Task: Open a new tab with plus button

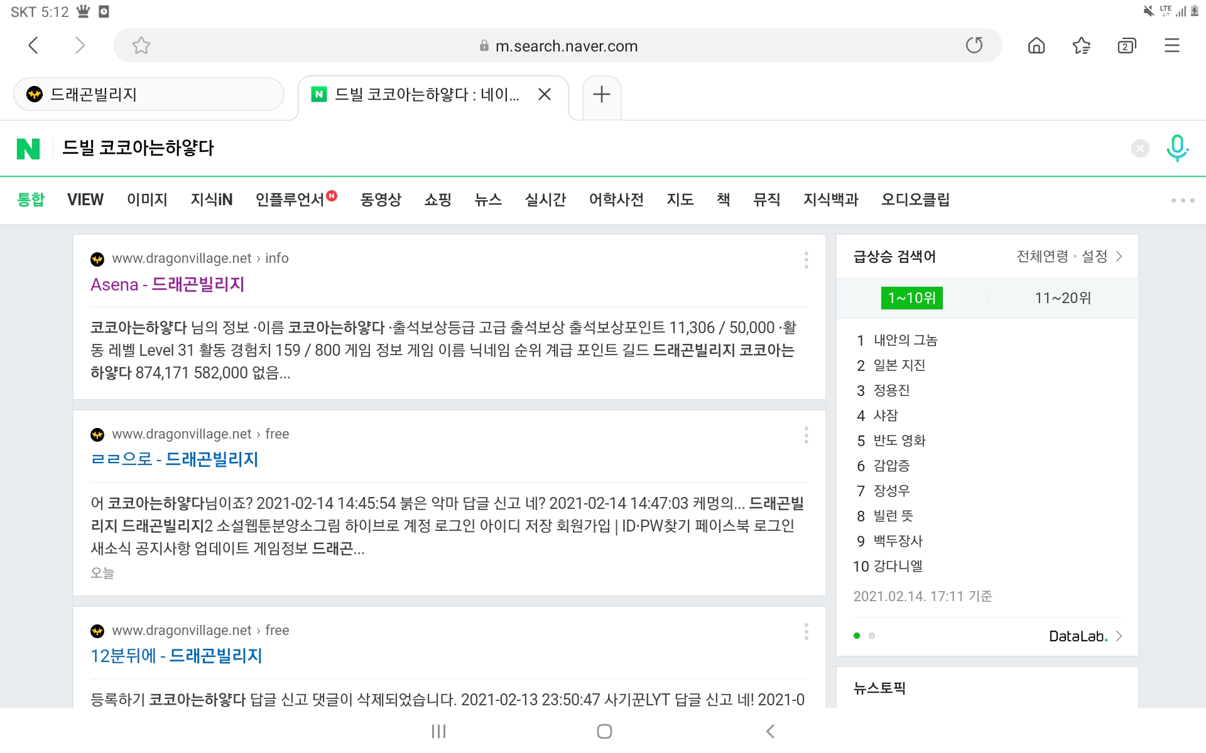Action: point(602,94)
